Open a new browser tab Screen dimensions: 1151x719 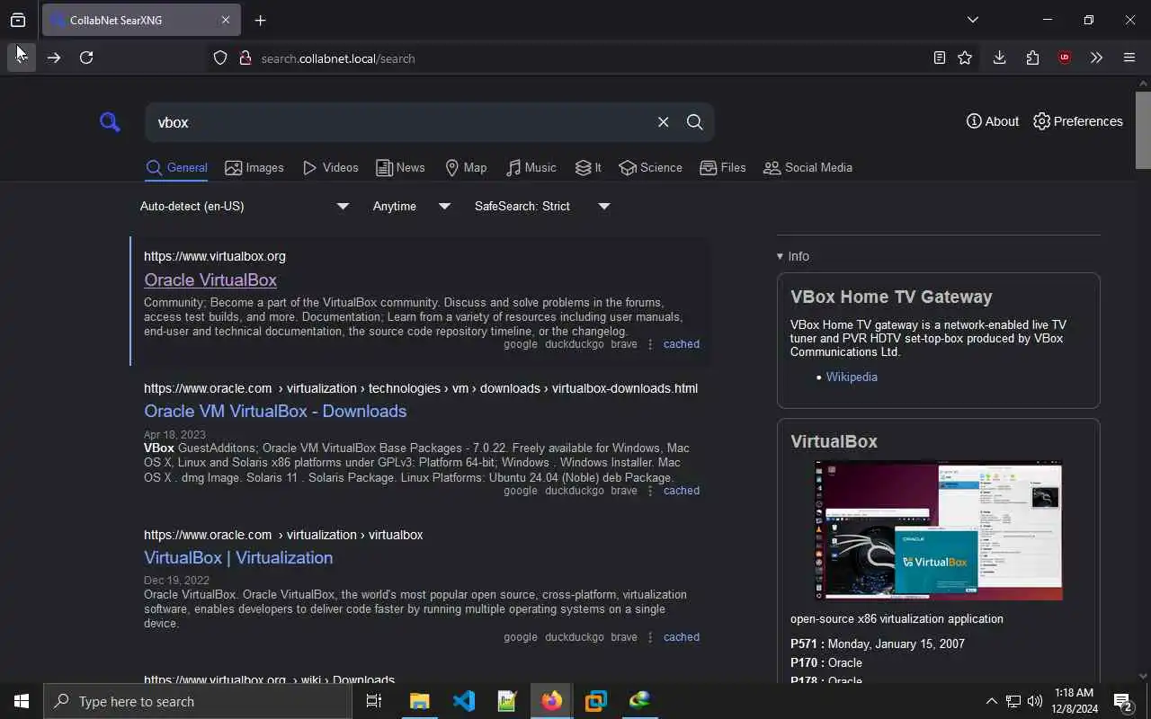260,20
